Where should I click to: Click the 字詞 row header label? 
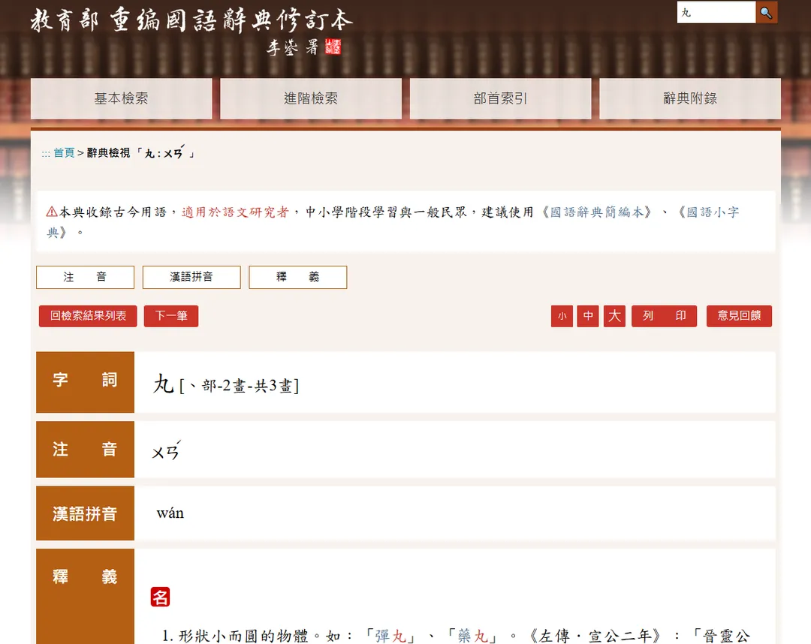click(86, 383)
